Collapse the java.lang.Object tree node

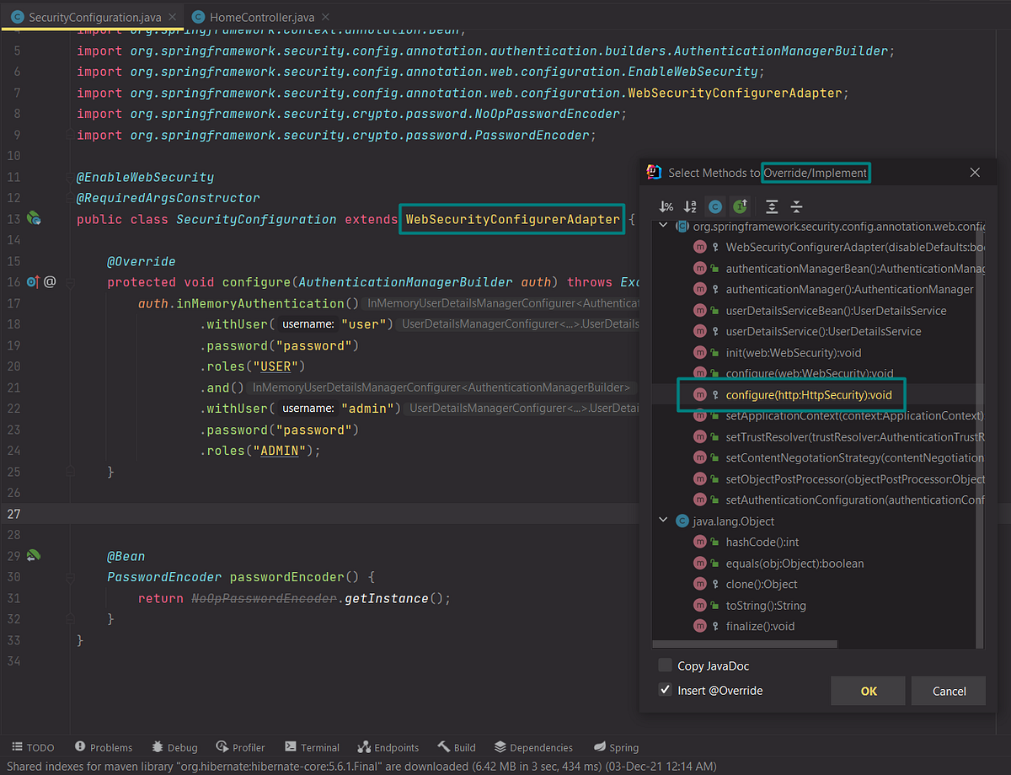pos(664,521)
